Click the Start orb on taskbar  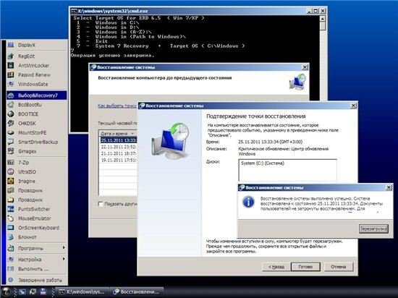[6, 291]
